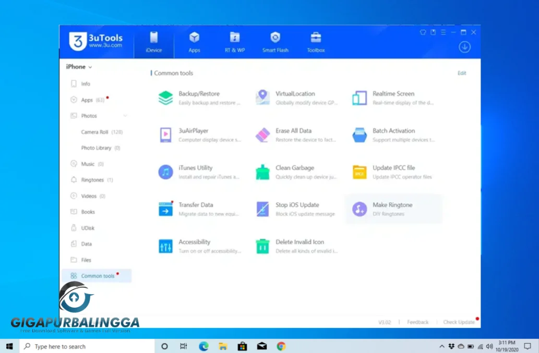Open the Accessibility sliders icon
The image size is (539, 353).
[165, 246]
